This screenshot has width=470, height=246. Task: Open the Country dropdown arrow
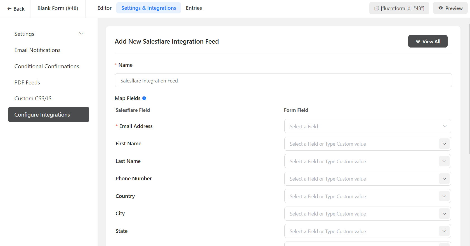[444, 196]
